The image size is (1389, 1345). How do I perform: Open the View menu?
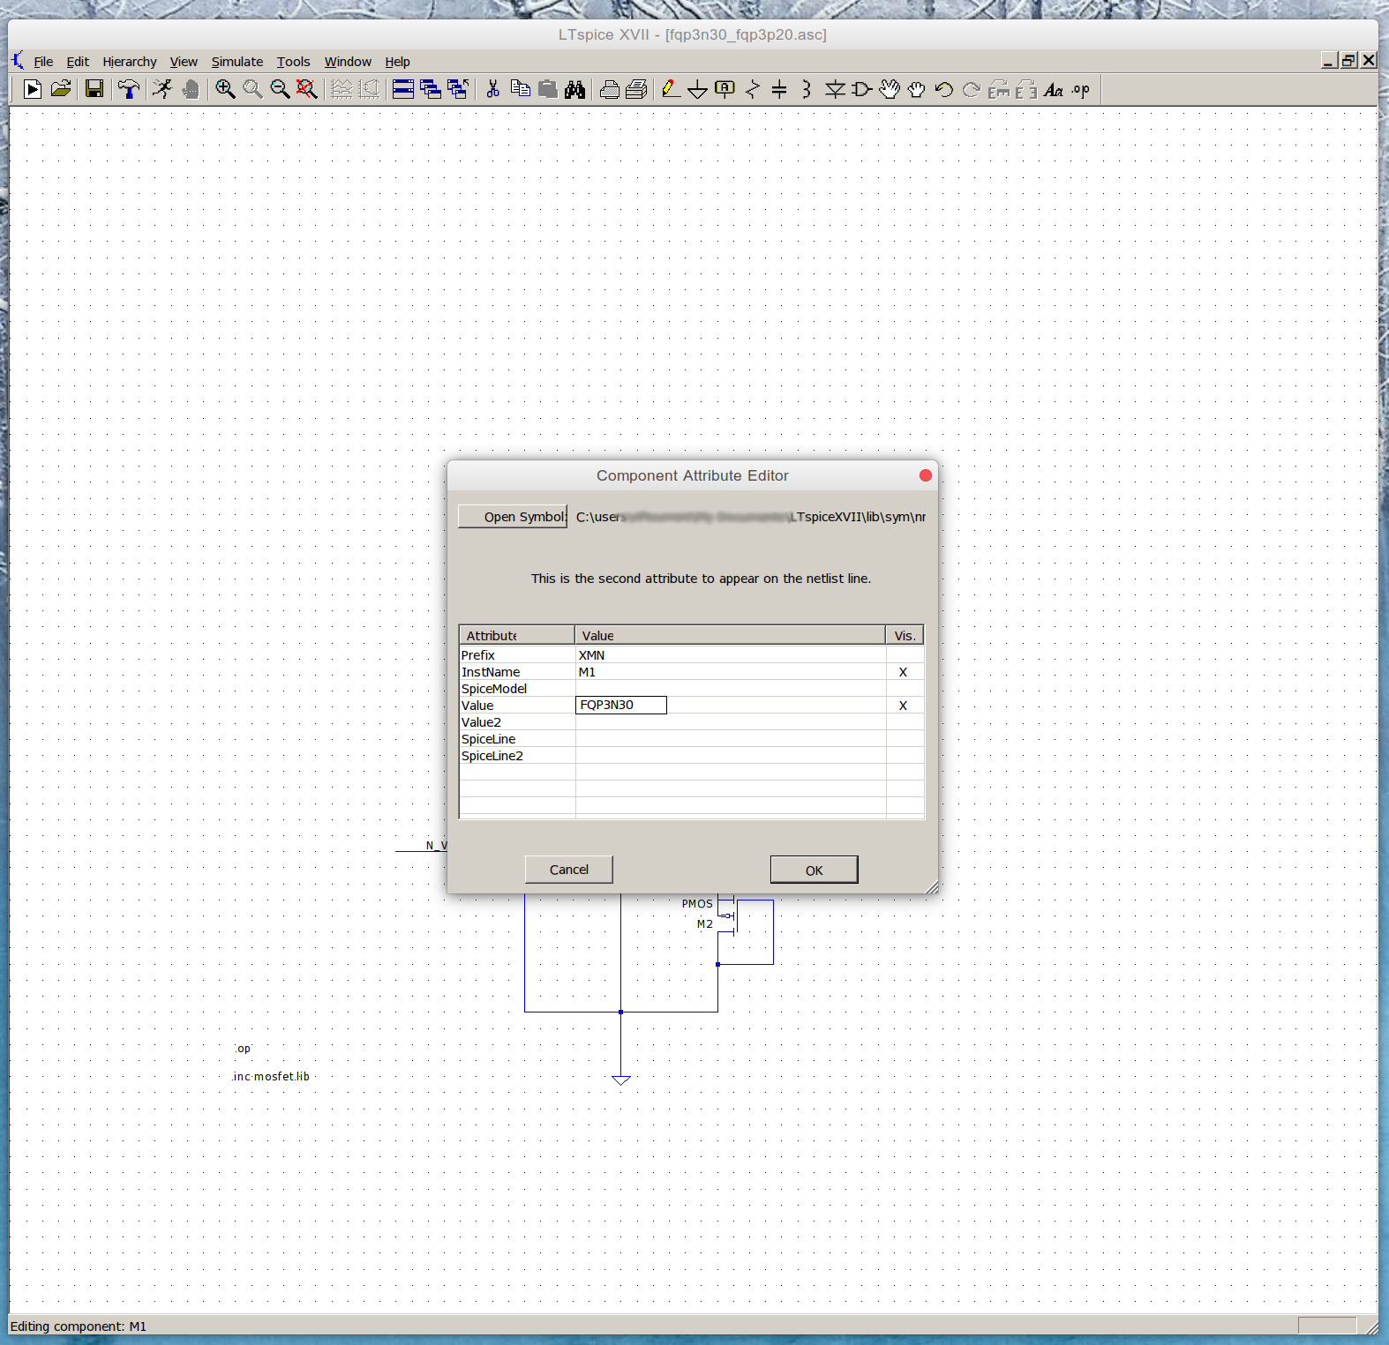coord(184,62)
